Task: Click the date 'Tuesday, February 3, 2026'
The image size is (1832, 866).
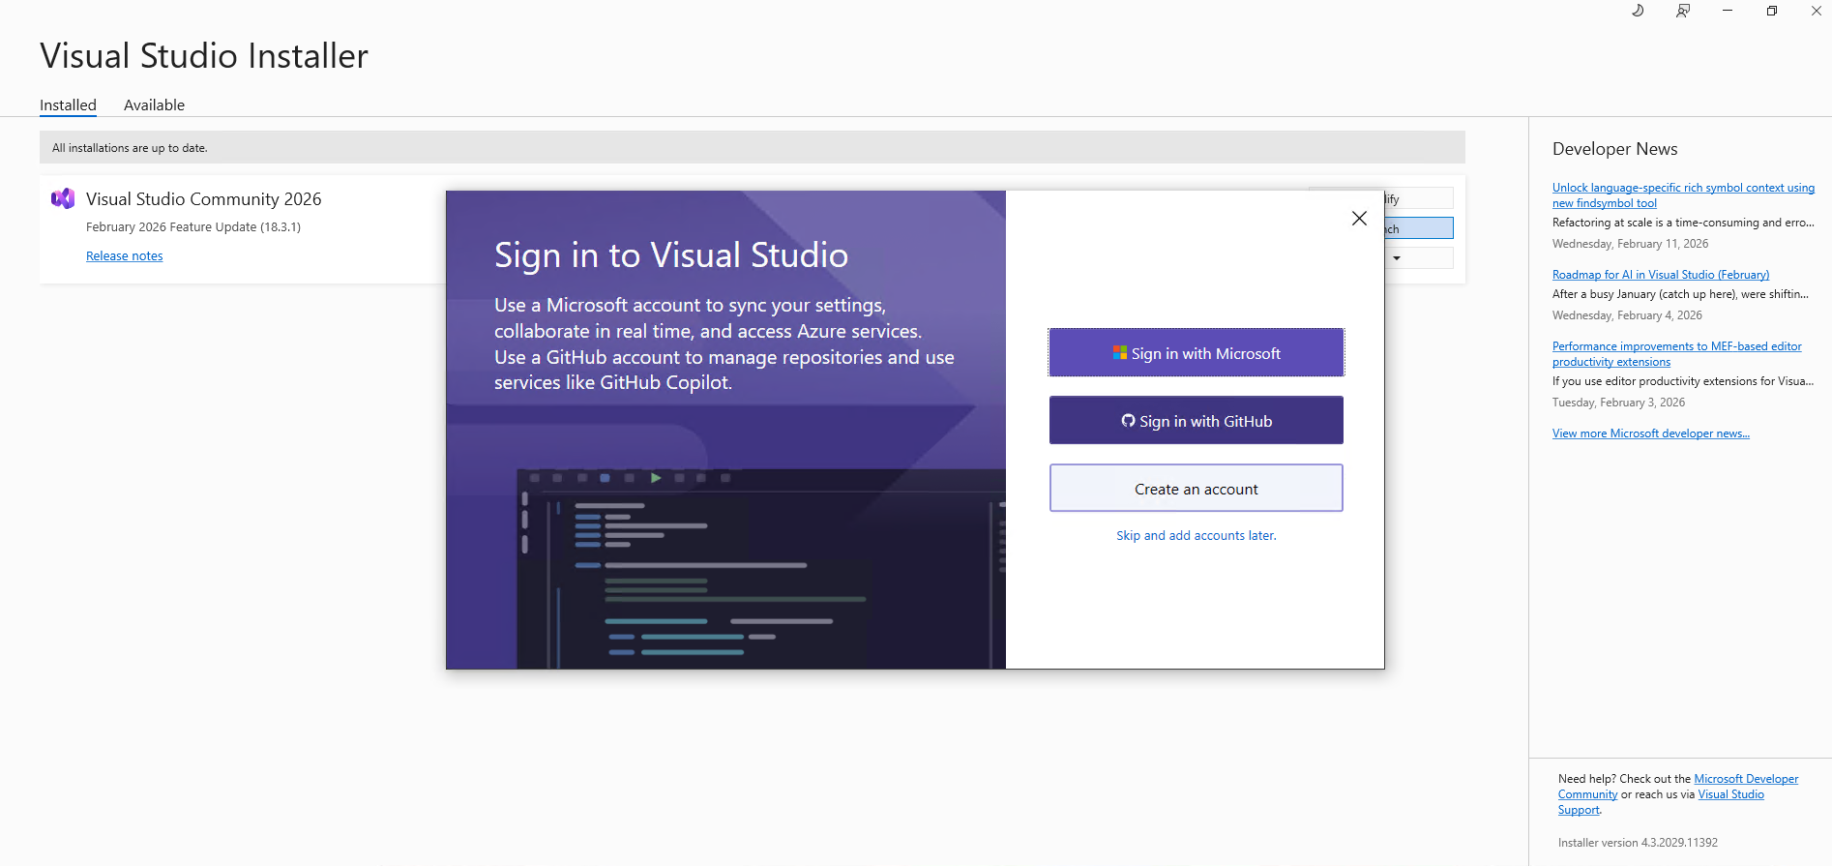Action: 1619,403
